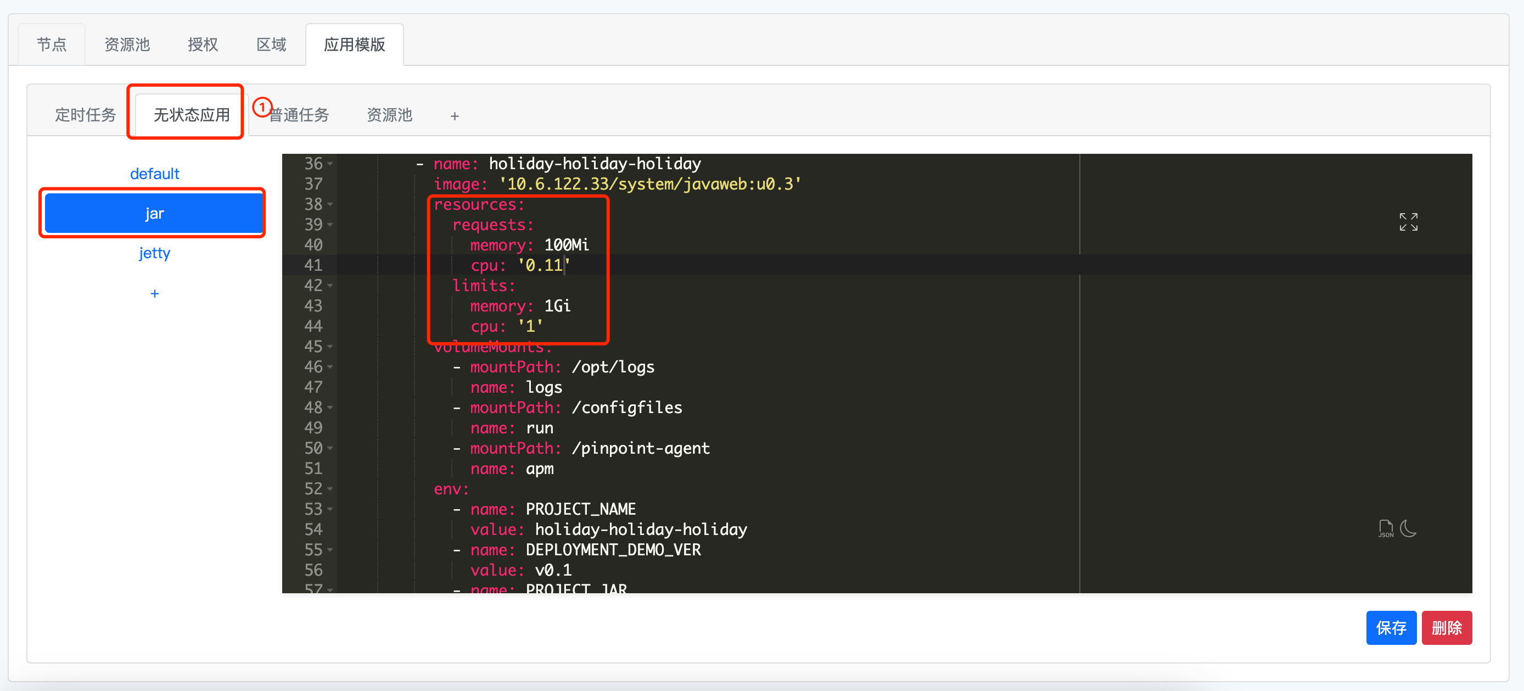Viewport: 1524px width, 691px height.
Task: Select the jetty template
Action: [x=154, y=253]
